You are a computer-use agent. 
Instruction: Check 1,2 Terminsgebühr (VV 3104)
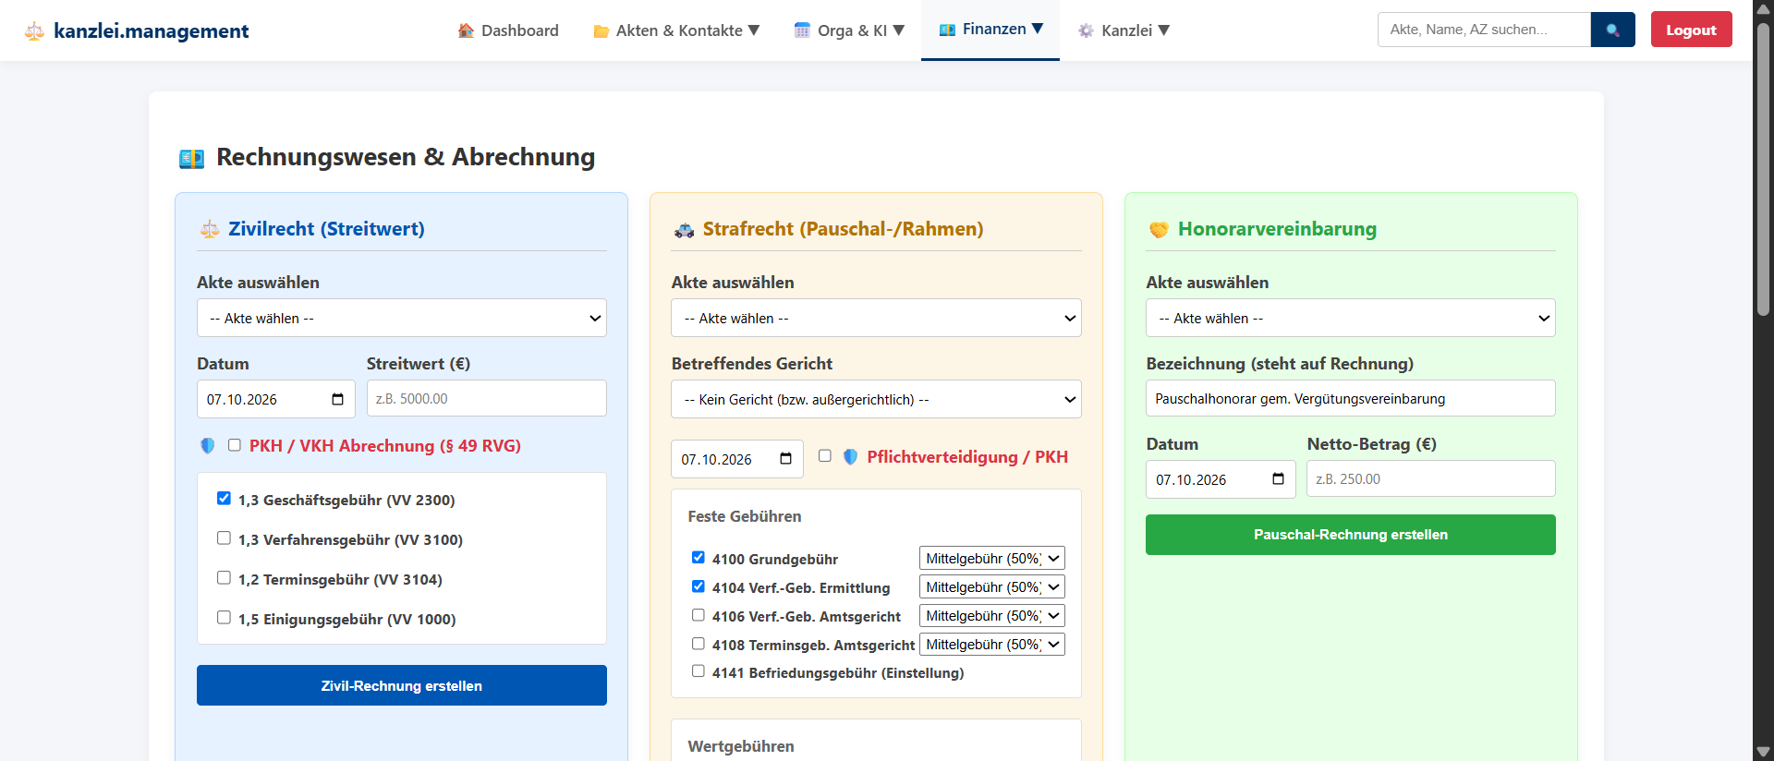(224, 577)
